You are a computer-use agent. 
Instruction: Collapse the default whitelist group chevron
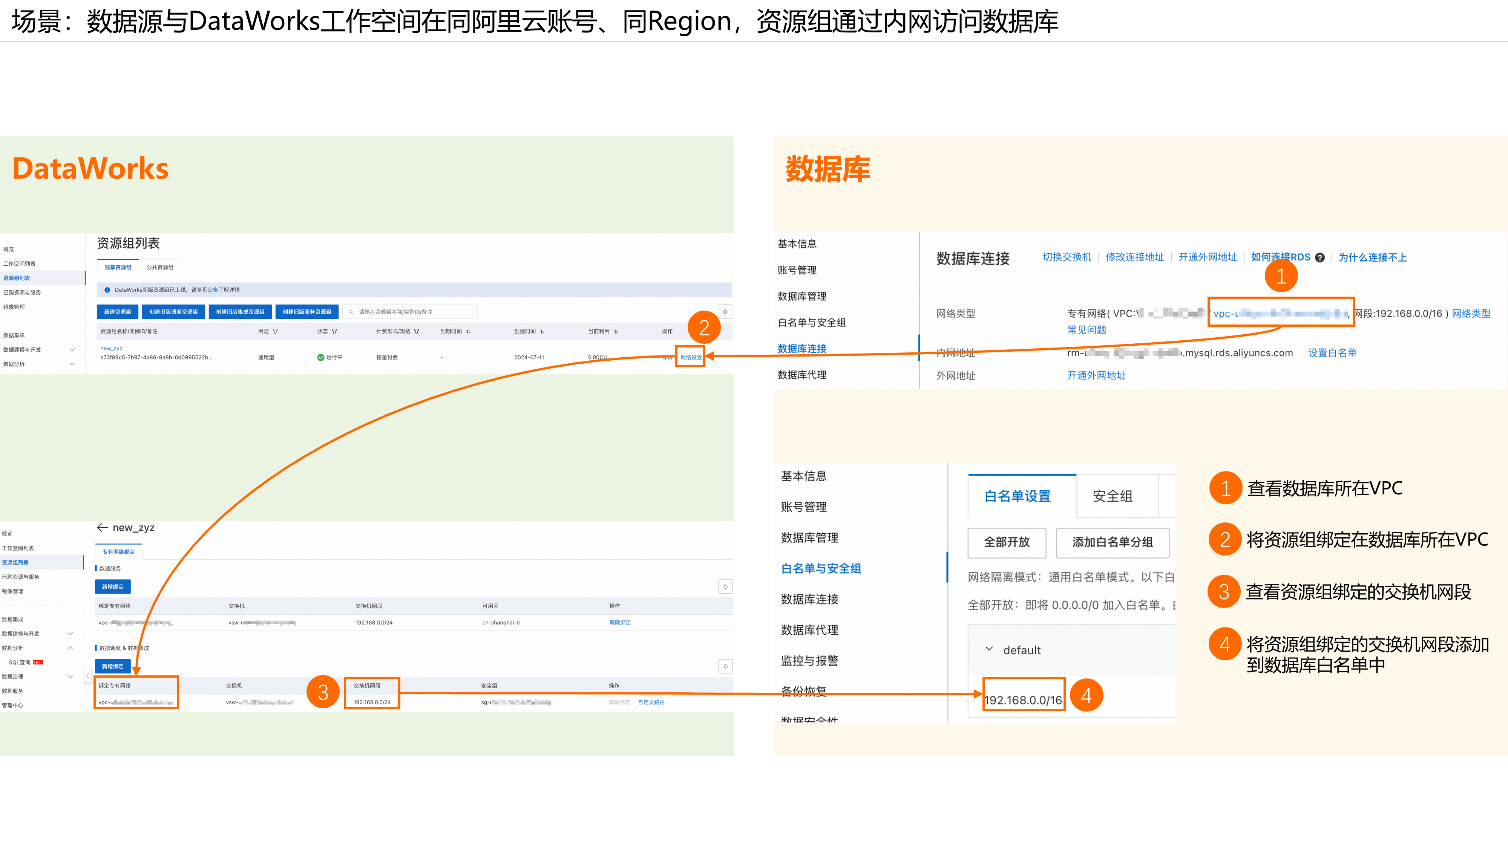pyautogui.click(x=989, y=649)
